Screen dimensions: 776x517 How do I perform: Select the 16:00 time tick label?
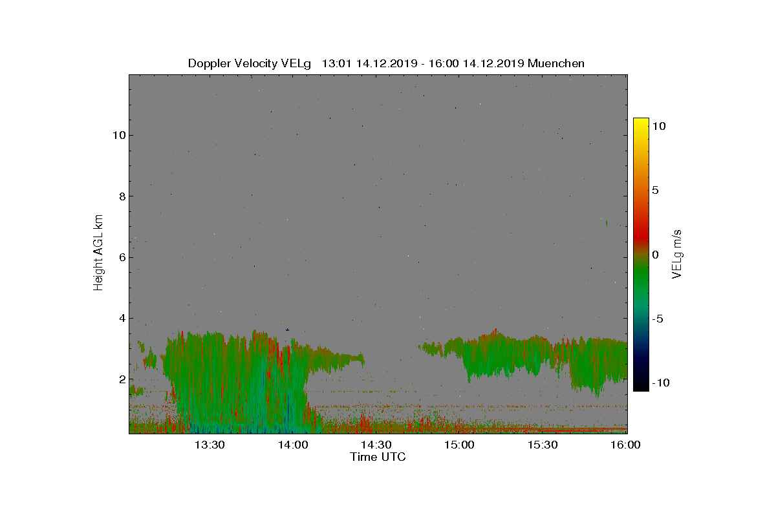pos(626,445)
